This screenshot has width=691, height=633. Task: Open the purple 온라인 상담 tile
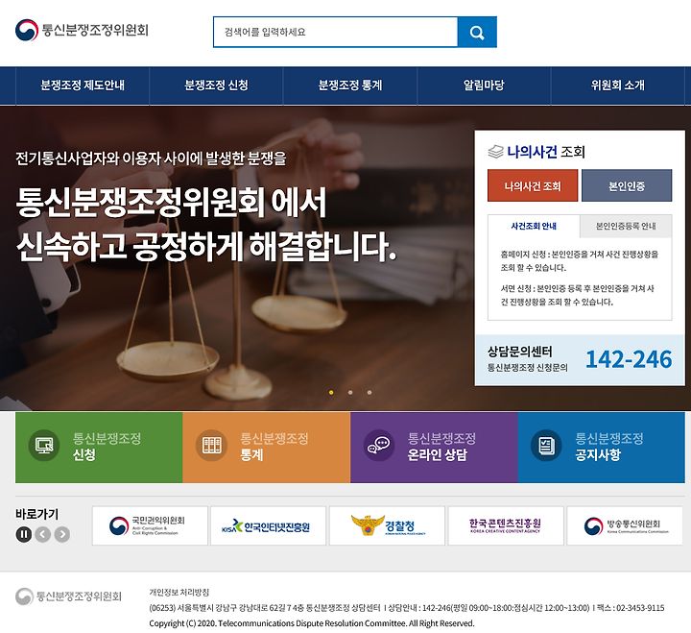[x=434, y=448]
